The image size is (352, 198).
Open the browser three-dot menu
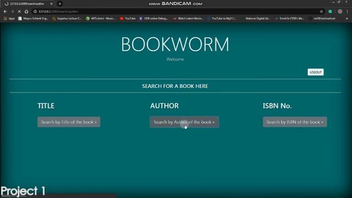(347, 12)
